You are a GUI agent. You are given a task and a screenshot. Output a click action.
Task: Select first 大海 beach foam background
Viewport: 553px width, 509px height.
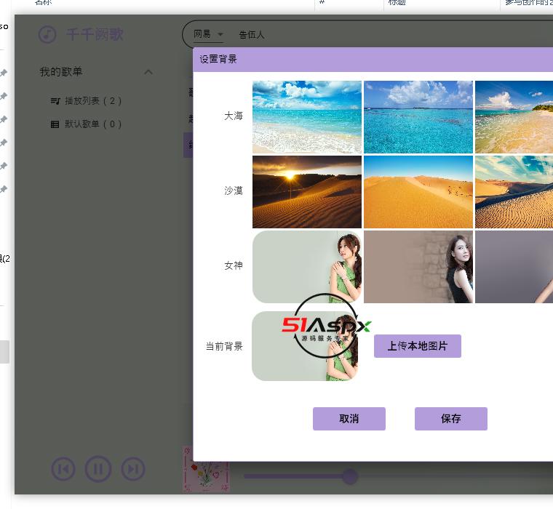pyautogui.click(x=307, y=116)
